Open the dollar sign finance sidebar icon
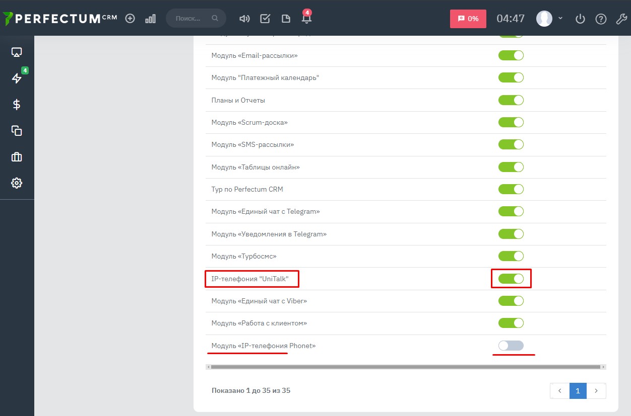The image size is (631, 416). 17,105
